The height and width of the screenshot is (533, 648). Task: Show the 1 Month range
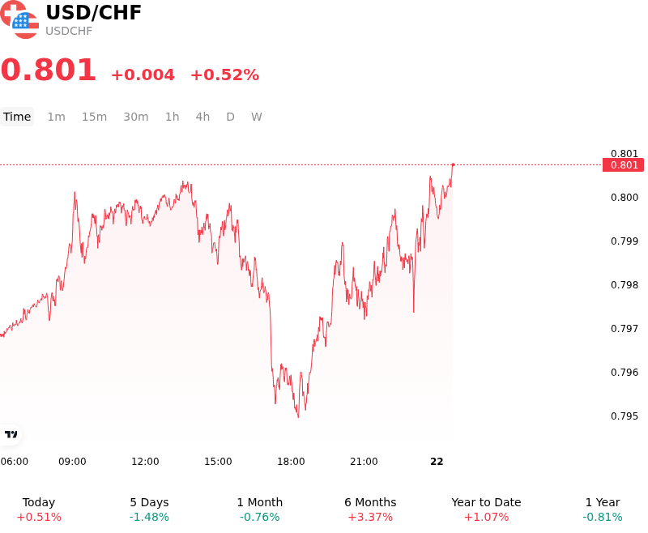259,510
